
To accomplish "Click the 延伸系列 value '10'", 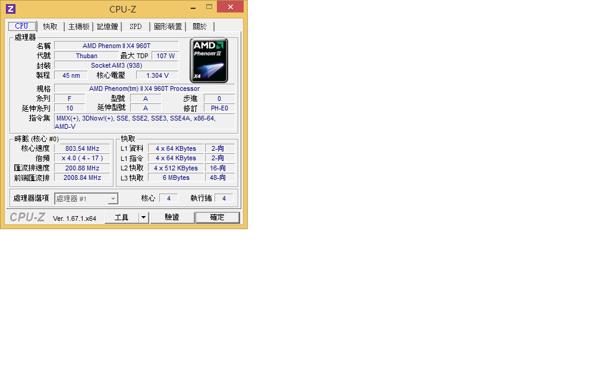I will (x=70, y=109).
